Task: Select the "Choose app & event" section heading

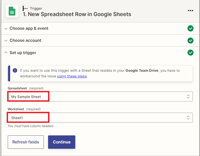Action: (x=29, y=28)
